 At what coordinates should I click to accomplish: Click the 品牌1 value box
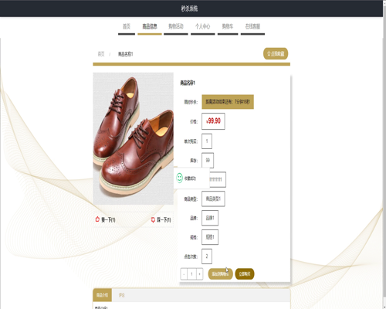point(210,218)
